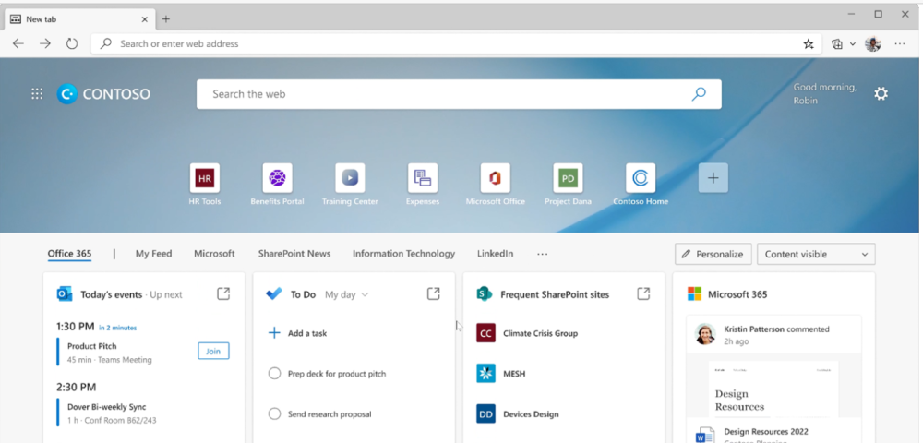Click the browser address bar
The image size is (923, 443).
point(456,43)
